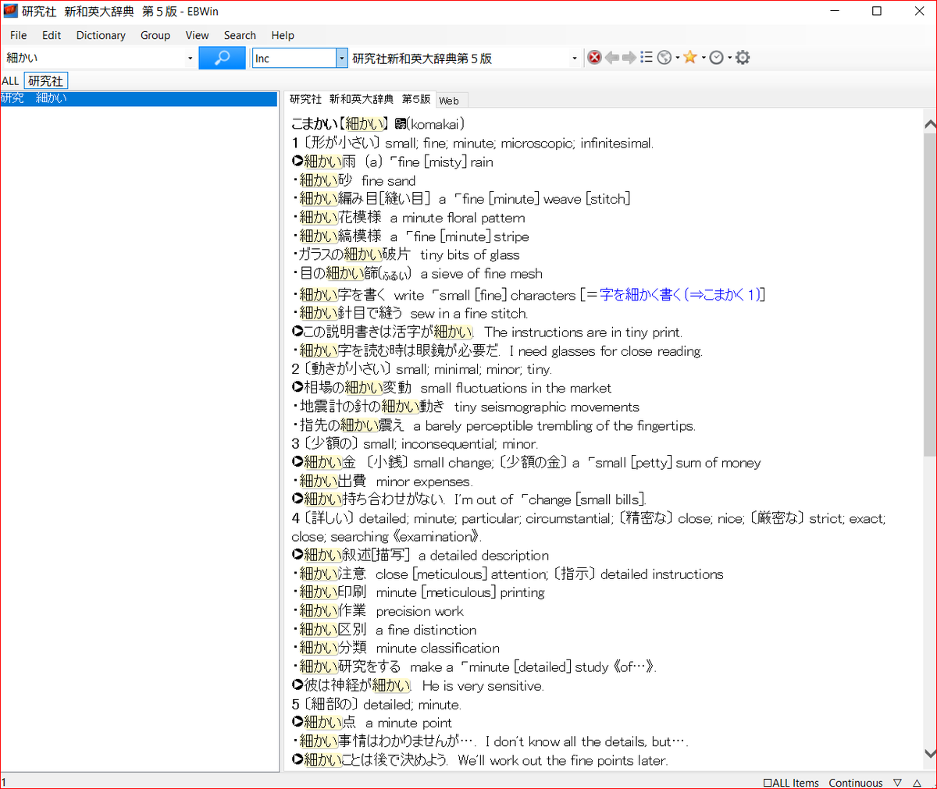This screenshot has height=789, width=937.
Task: Expand the globe icon dropdown arrow
Action: (x=677, y=58)
